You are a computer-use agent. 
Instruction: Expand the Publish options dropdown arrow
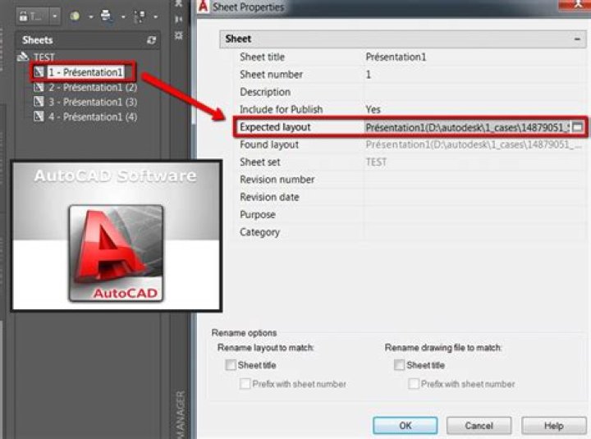click(91, 16)
